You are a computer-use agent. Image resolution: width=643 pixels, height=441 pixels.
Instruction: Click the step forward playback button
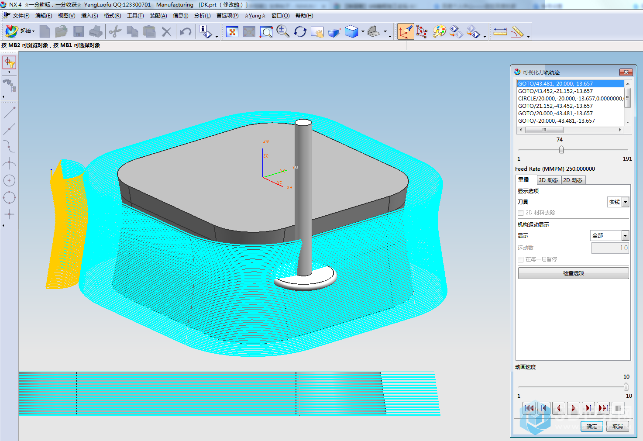[x=588, y=408]
